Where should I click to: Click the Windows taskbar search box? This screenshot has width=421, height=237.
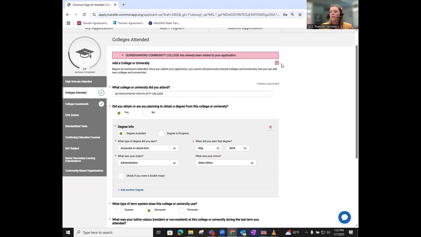coord(113,232)
